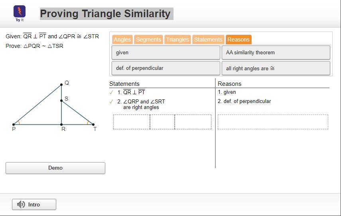This screenshot has height=216, width=341.
Task: Click the empty reason box for step 3
Action: 273,122
